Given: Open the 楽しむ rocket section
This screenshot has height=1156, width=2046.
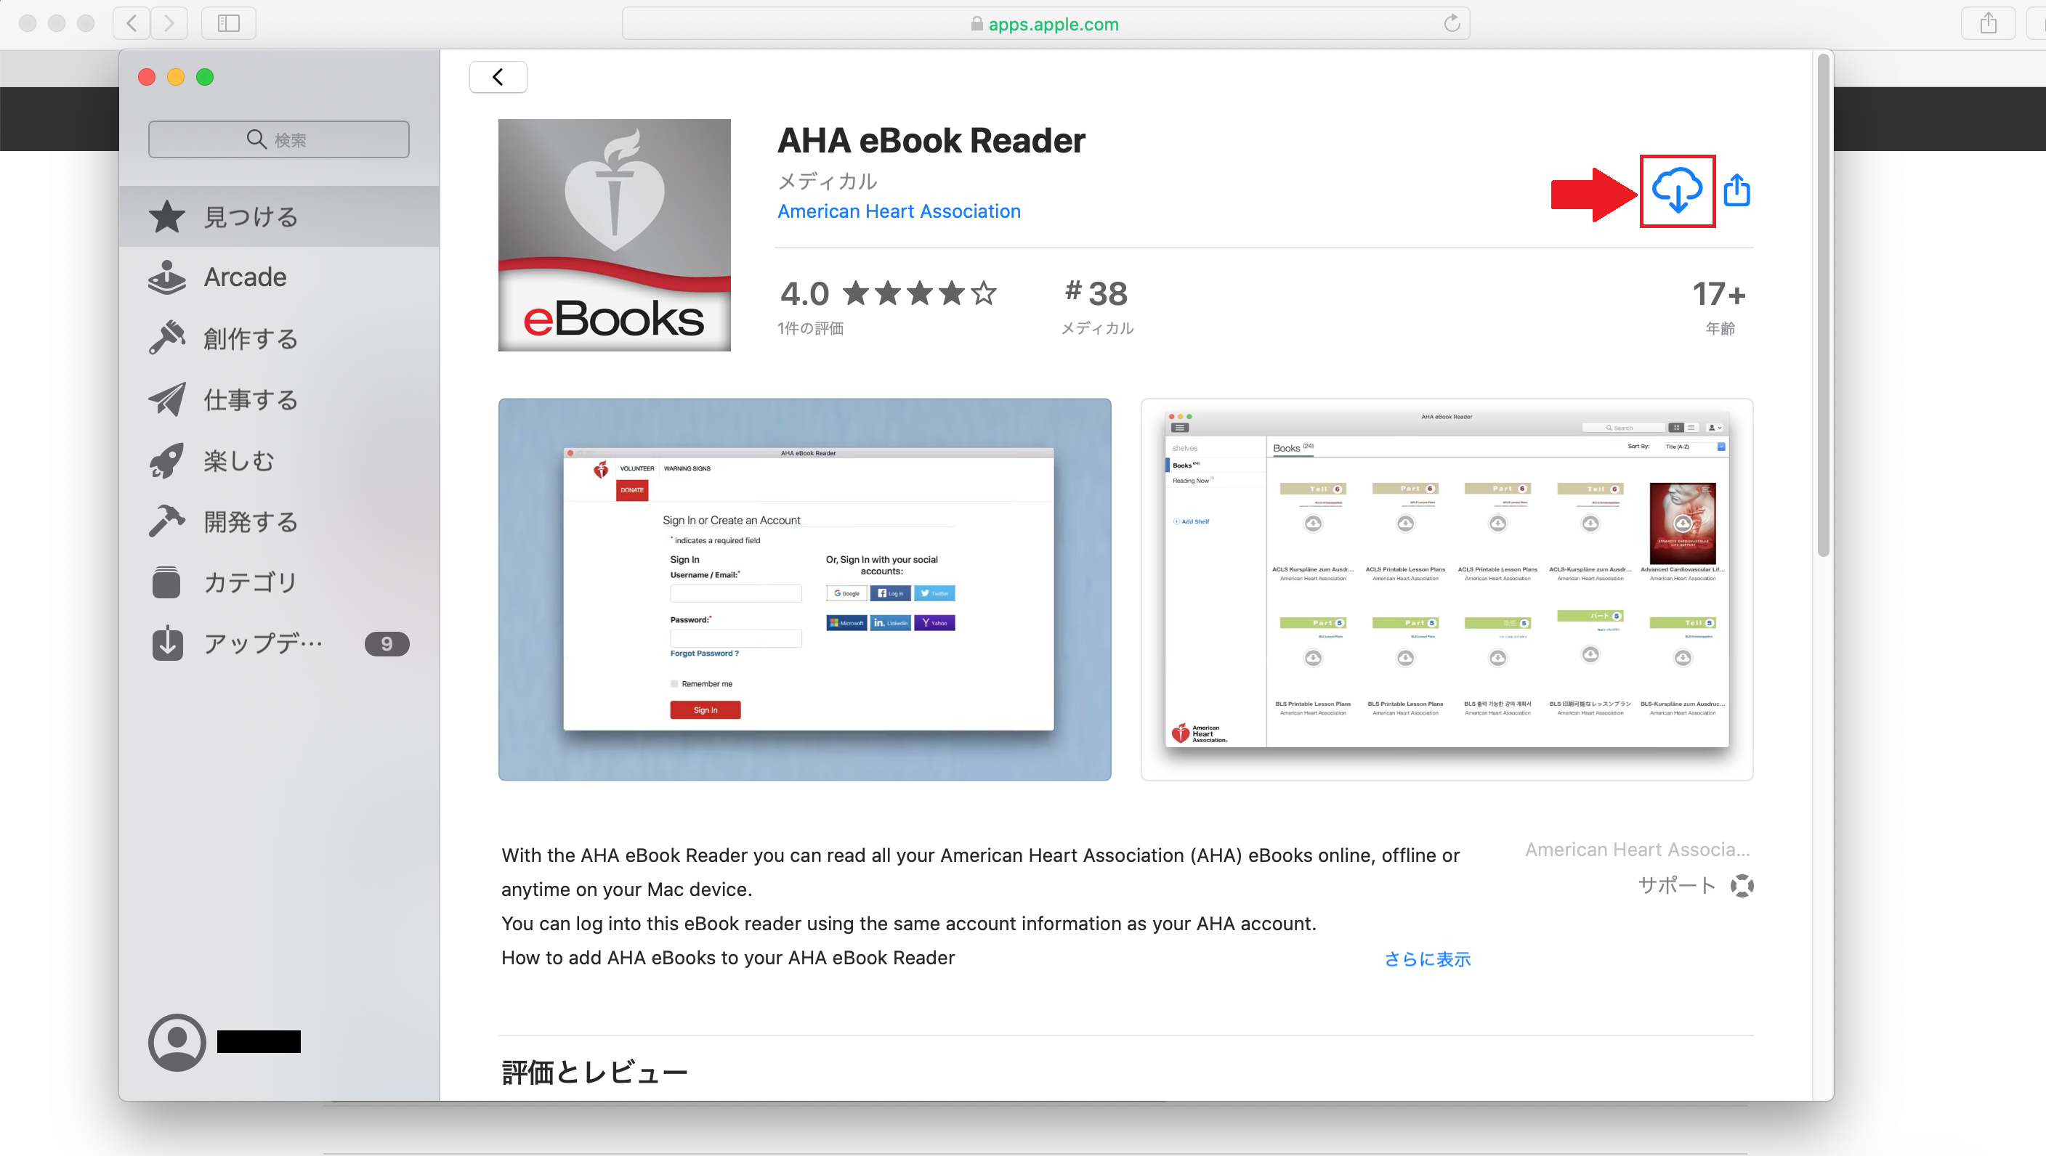Looking at the screenshot, I should pos(238,460).
